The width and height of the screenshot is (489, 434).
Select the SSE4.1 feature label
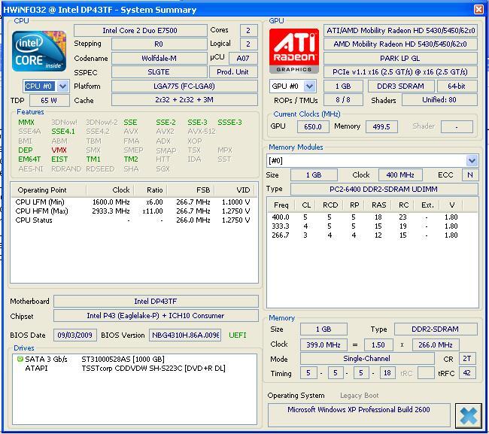(63, 132)
